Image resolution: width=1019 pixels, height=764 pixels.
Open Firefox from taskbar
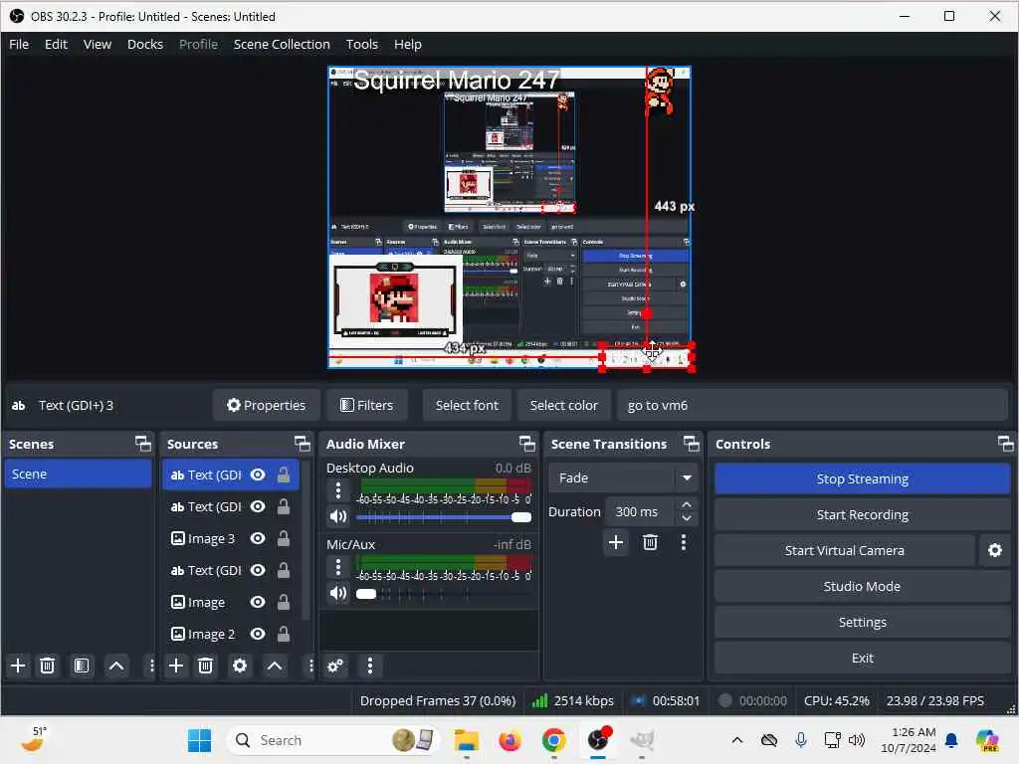[x=510, y=740]
